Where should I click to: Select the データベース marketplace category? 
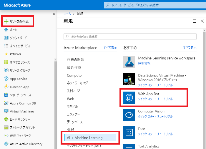pos(75,122)
